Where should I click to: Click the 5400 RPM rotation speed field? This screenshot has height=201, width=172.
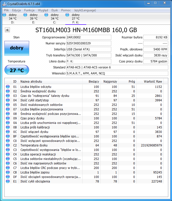point(155,49)
